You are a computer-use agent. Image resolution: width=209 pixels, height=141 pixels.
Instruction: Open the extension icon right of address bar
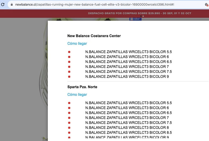(x=207, y=5)
